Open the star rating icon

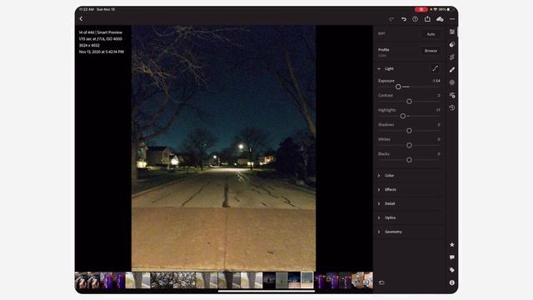(x=451, y=244)
